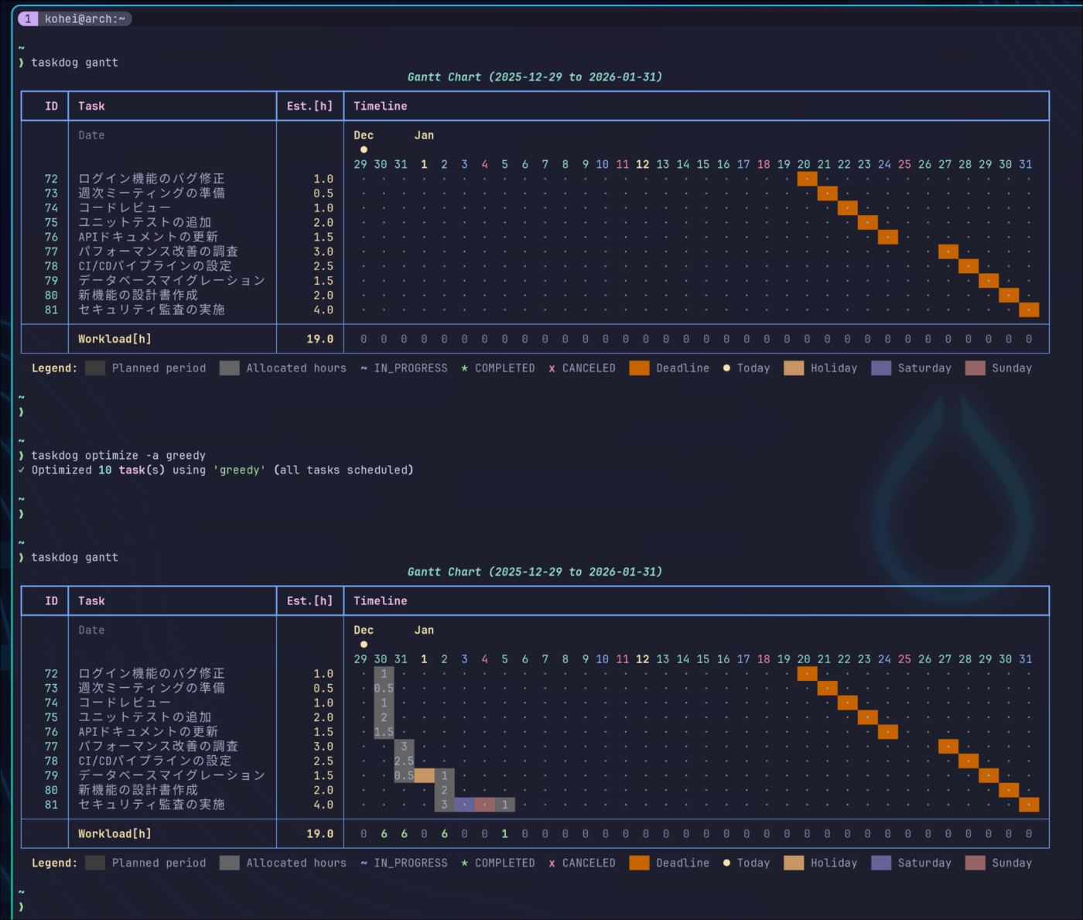
Task: Click task 79 holiday cell on Jan 1
Action: [x=424, y=775]
